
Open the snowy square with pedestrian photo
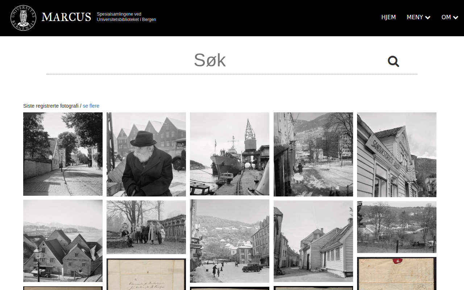[313, 154]
